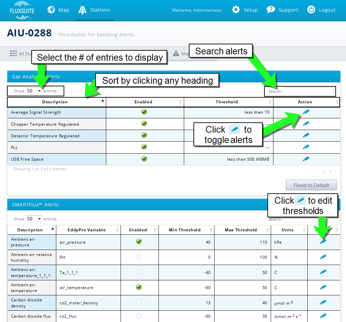
Task: Edit air_temperature thresholds pencil icon
Action: (323, 287)
